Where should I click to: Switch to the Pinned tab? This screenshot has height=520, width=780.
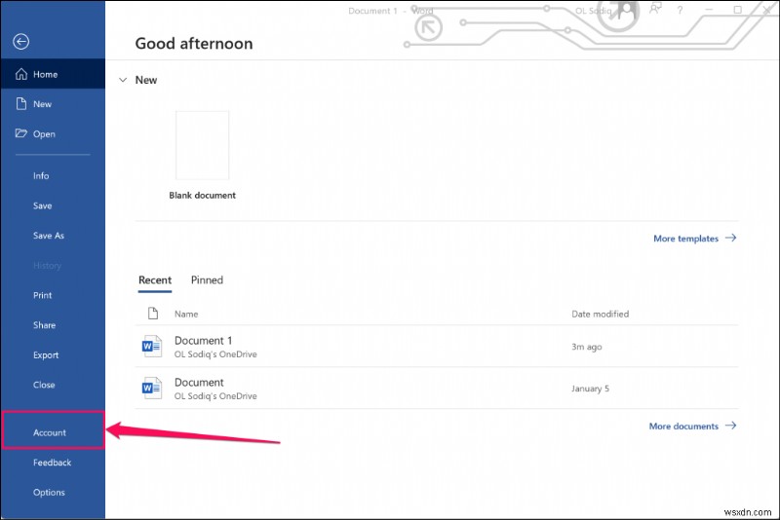pyautogui.click(x=207, y=280)
